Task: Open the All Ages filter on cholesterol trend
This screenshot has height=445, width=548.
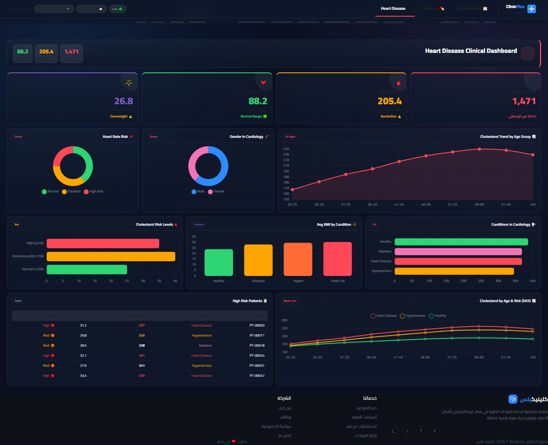Action: (290, 137)
